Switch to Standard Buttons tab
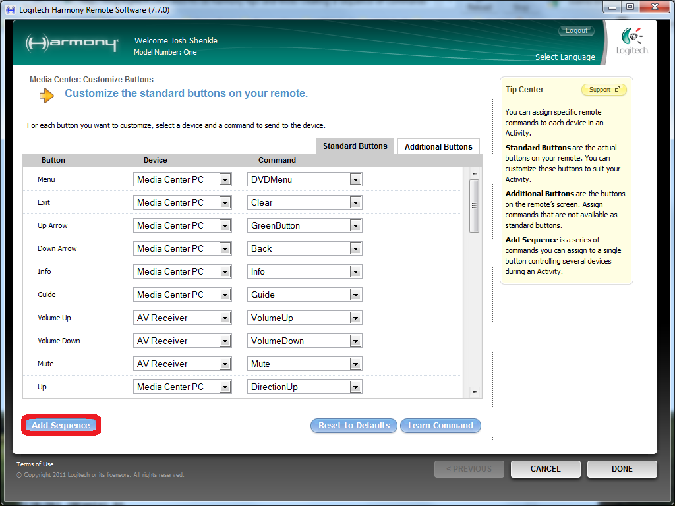 [x=355, y=146]
